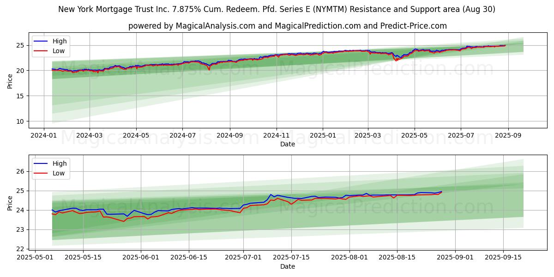
Task: Click the '2025-07-01' tick label
Action: pyautogui.click(x=243, y=258)
